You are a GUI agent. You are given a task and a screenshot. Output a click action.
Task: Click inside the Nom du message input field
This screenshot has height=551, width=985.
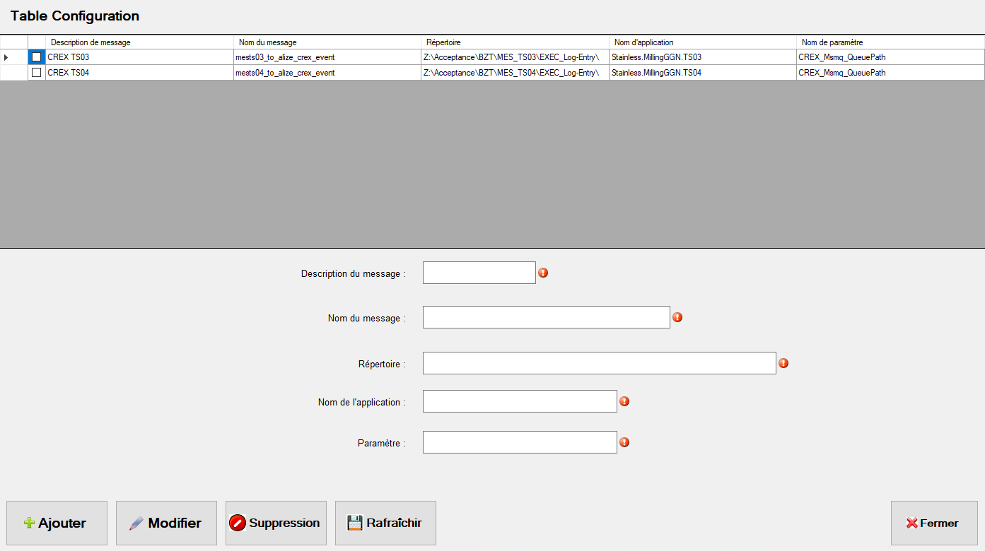(x=546, y=316)
